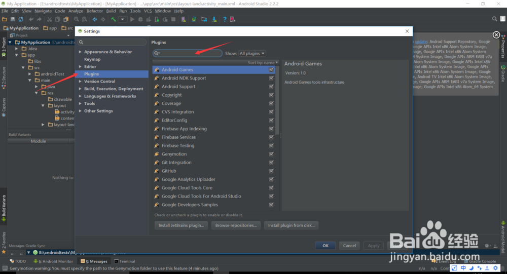Click the update link in notification
The width and height of the screenshot is (507, 274).
tap(421, 42)
